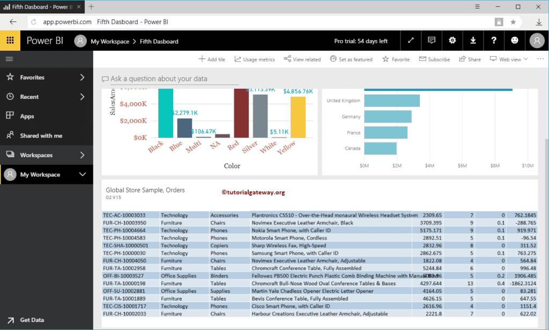This screenshot has width=549, height=330.
Task: Enter full screen mode icon
Action: tap(411, 41)
